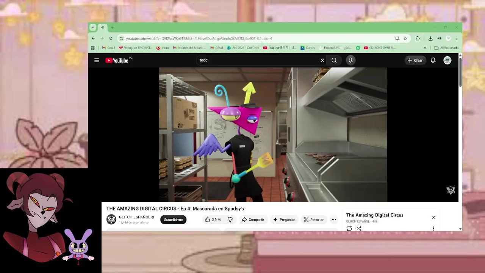This screenshot has width=485, height=273.
Task: Like the video (2,9 M)
Action: pyautogui.click(x=213, y=220)
